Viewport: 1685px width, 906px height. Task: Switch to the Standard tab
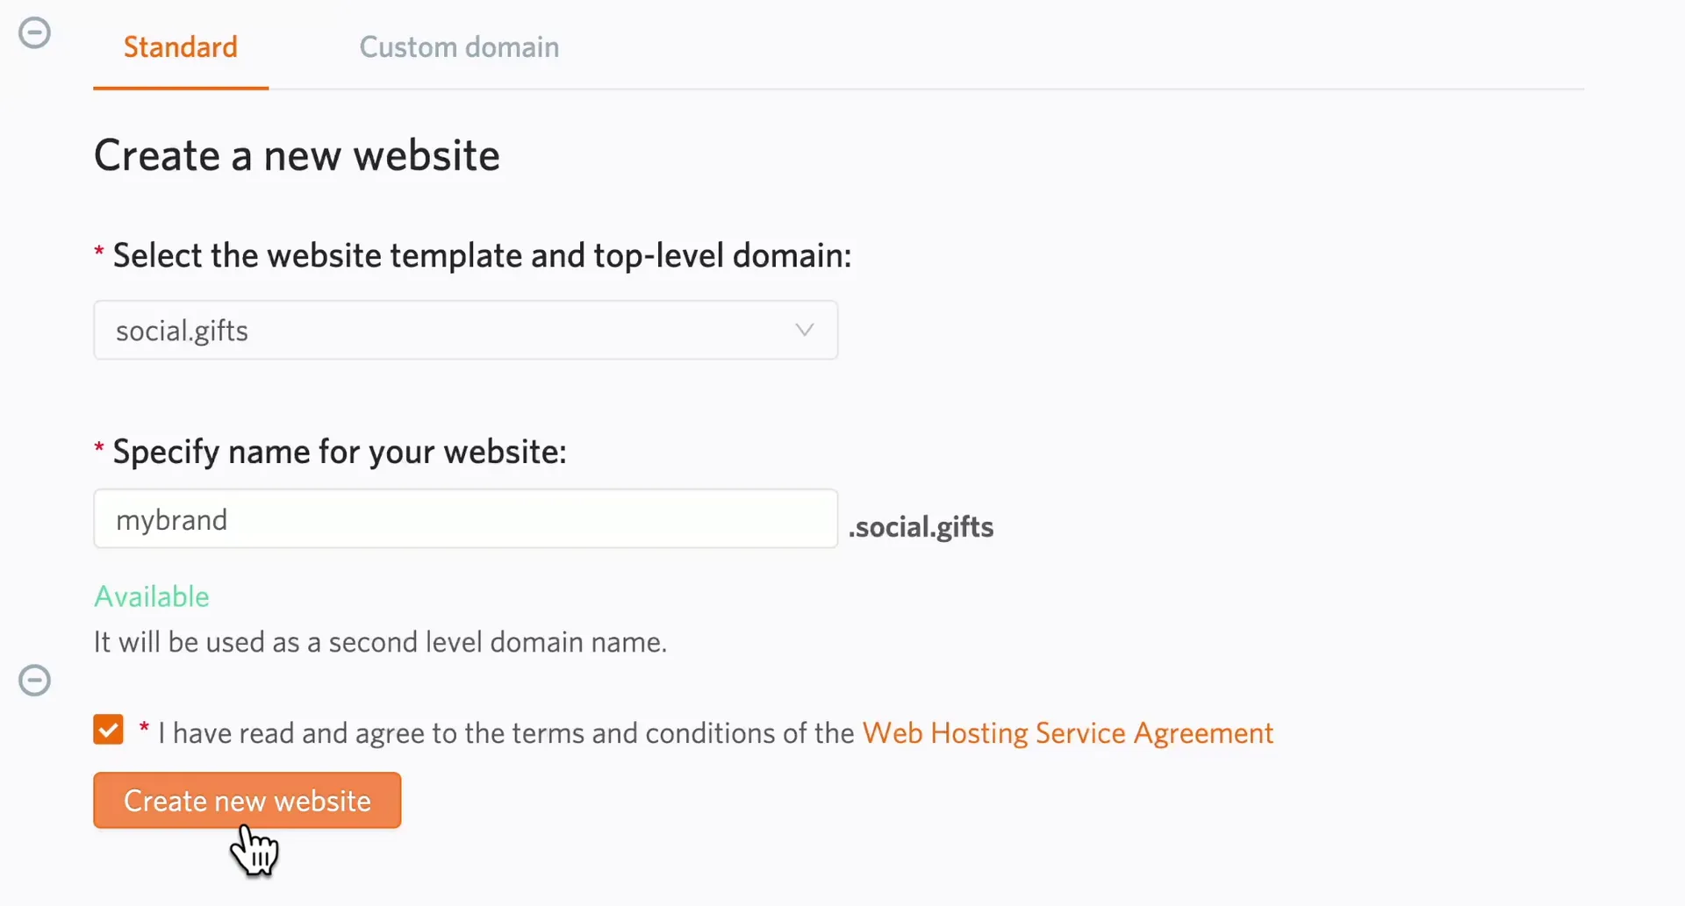[x=180, y=47]
